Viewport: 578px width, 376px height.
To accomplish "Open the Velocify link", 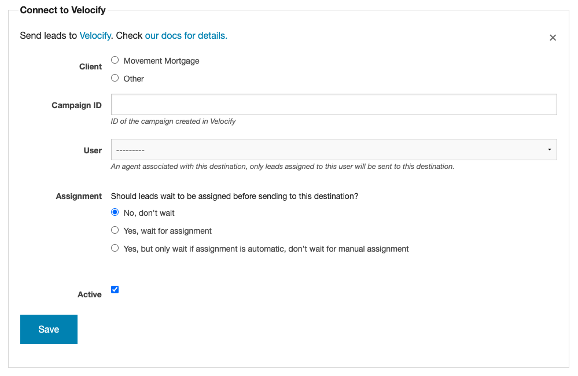I will [x=95, y=36].
